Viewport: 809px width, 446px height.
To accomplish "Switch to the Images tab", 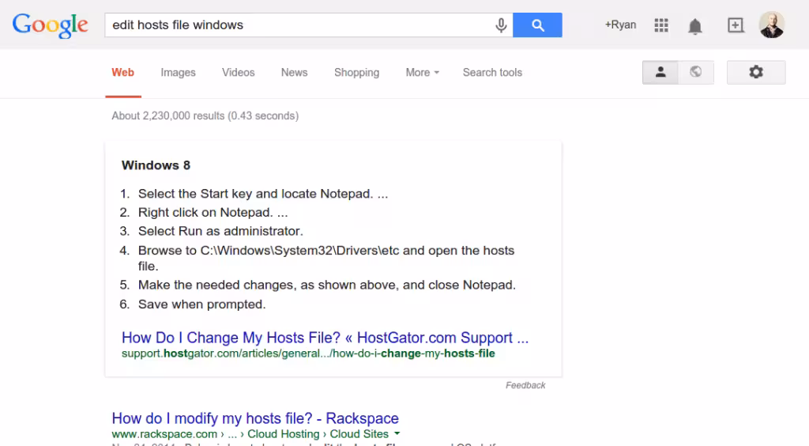I will (x=178, y=72).
